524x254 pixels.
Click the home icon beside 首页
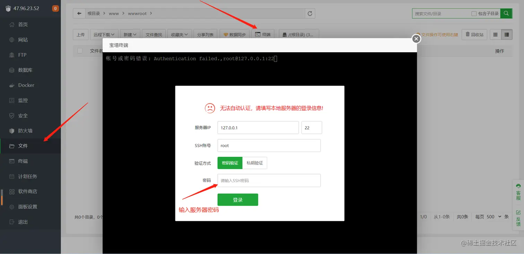coord(12,25)
